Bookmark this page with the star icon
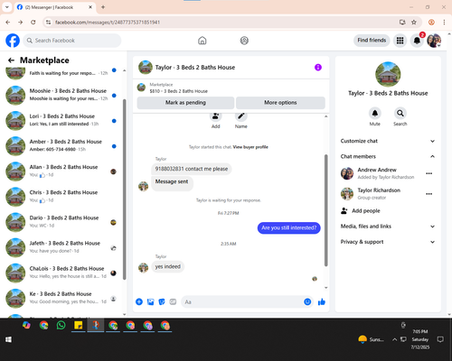This screenshot has width=452, height=361. pos(414,22)
